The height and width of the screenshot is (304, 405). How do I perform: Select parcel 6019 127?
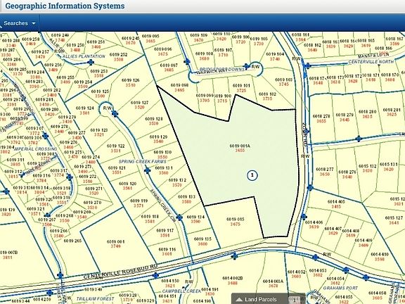[139, 105]
